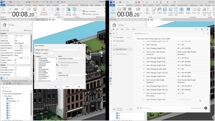Viewport: 215px width, 121px height.
Task: Open Architecture tab in right Revit
Action: (120, 5)
